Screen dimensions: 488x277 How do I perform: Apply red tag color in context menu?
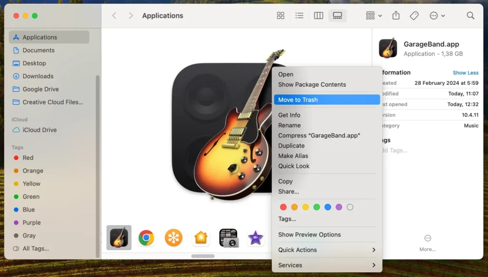click(x=283, y=207)
